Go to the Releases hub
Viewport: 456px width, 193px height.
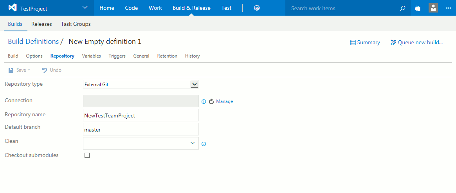click(x=41, y=24)
